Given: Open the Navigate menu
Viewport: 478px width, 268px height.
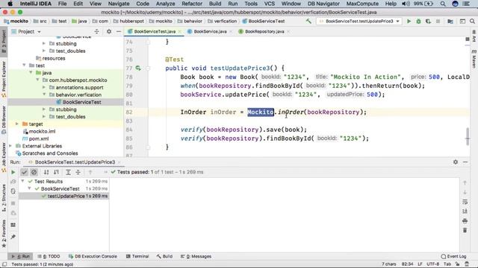Looking at the screenshot, I should point(119,4).
